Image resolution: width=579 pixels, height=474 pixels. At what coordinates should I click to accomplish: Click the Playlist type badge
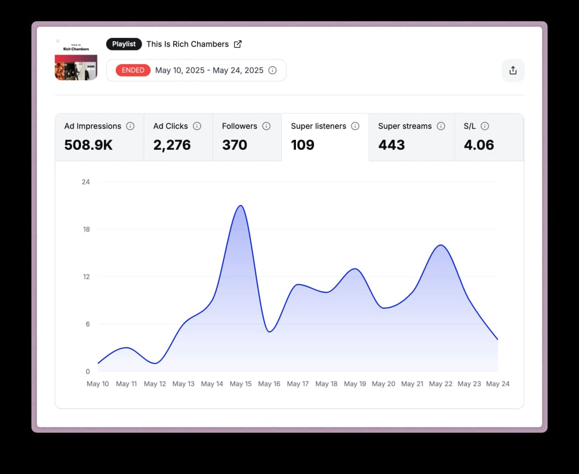coord(124,44)
